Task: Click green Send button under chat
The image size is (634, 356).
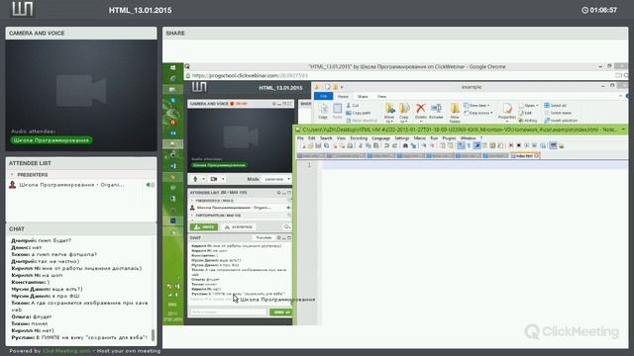Action: click(x=280, y=312)
